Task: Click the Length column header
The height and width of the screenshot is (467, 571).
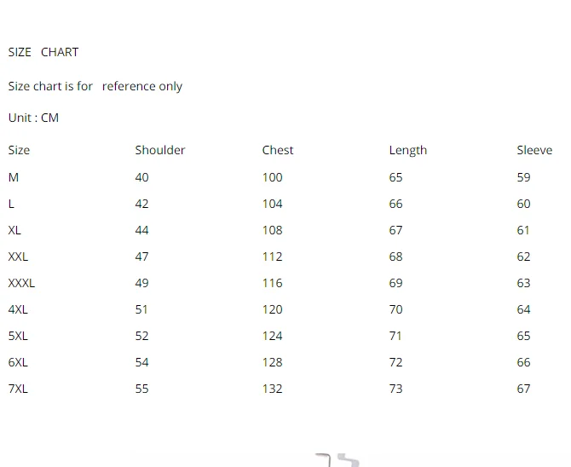Action: [407, 150]
